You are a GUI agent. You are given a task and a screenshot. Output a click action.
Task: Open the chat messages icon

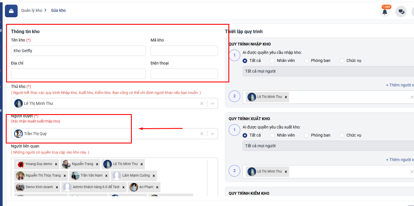(x=401, y=12)
